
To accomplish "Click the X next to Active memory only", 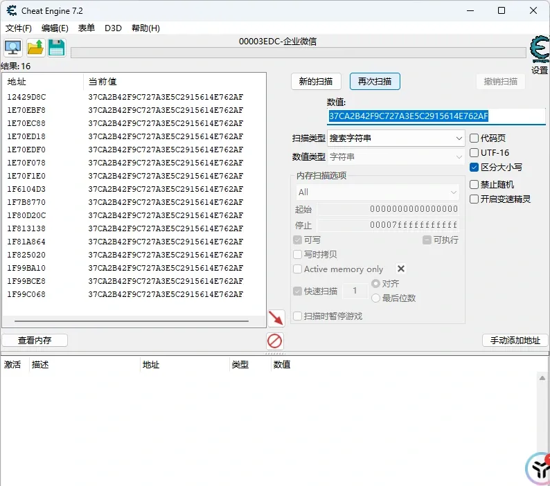I will 401,269.
